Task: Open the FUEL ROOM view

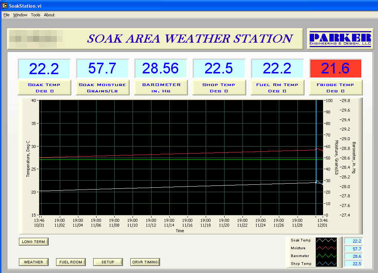Action: [x=71, y=262]
